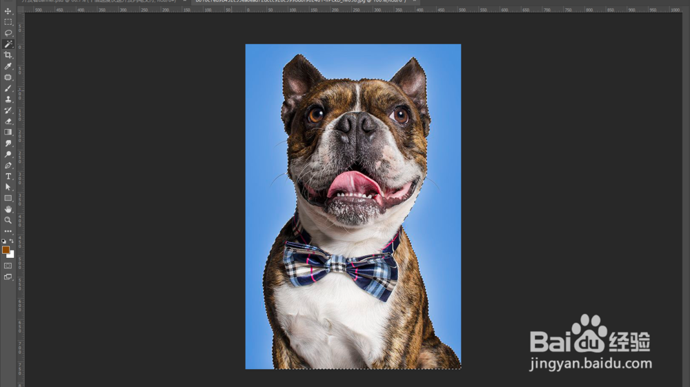Viewport: 690px width, 387px height.
Task: Select the Horizontal Type tool
Action: click(x=8, y=176)
